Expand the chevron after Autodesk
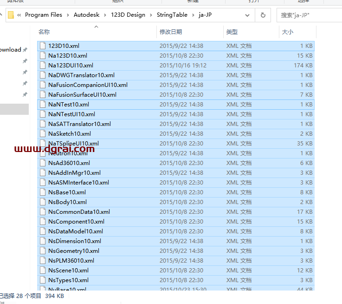This screenshot has width=342, height=304. pos(105,15)
